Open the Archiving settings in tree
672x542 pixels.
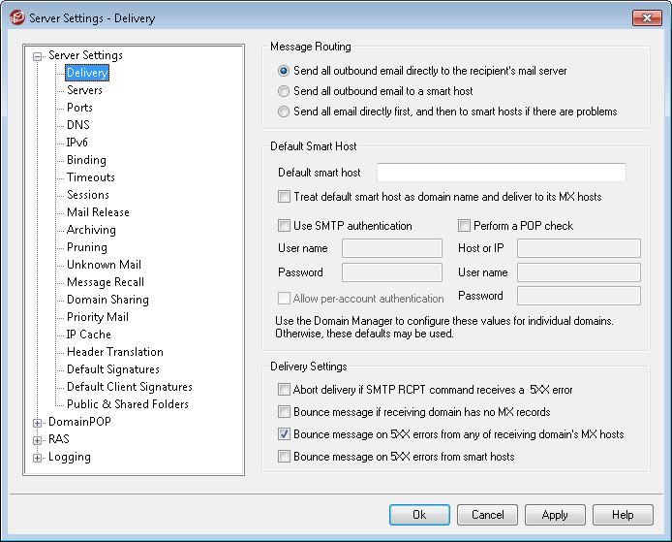point(91,230)
